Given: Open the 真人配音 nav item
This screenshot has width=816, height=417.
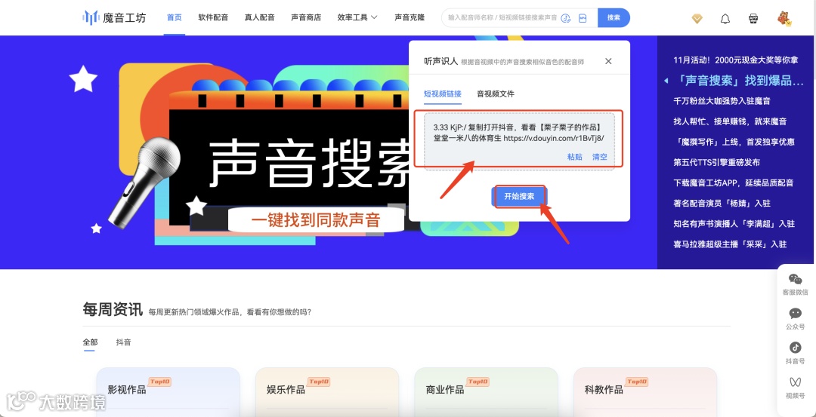Looking at the screenshot, I should tap(259, 17).
